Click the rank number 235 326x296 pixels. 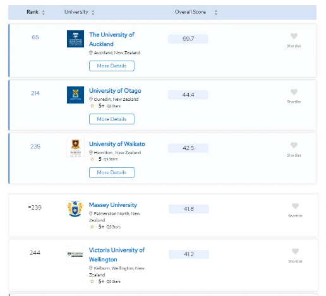[x=35, y=146]
